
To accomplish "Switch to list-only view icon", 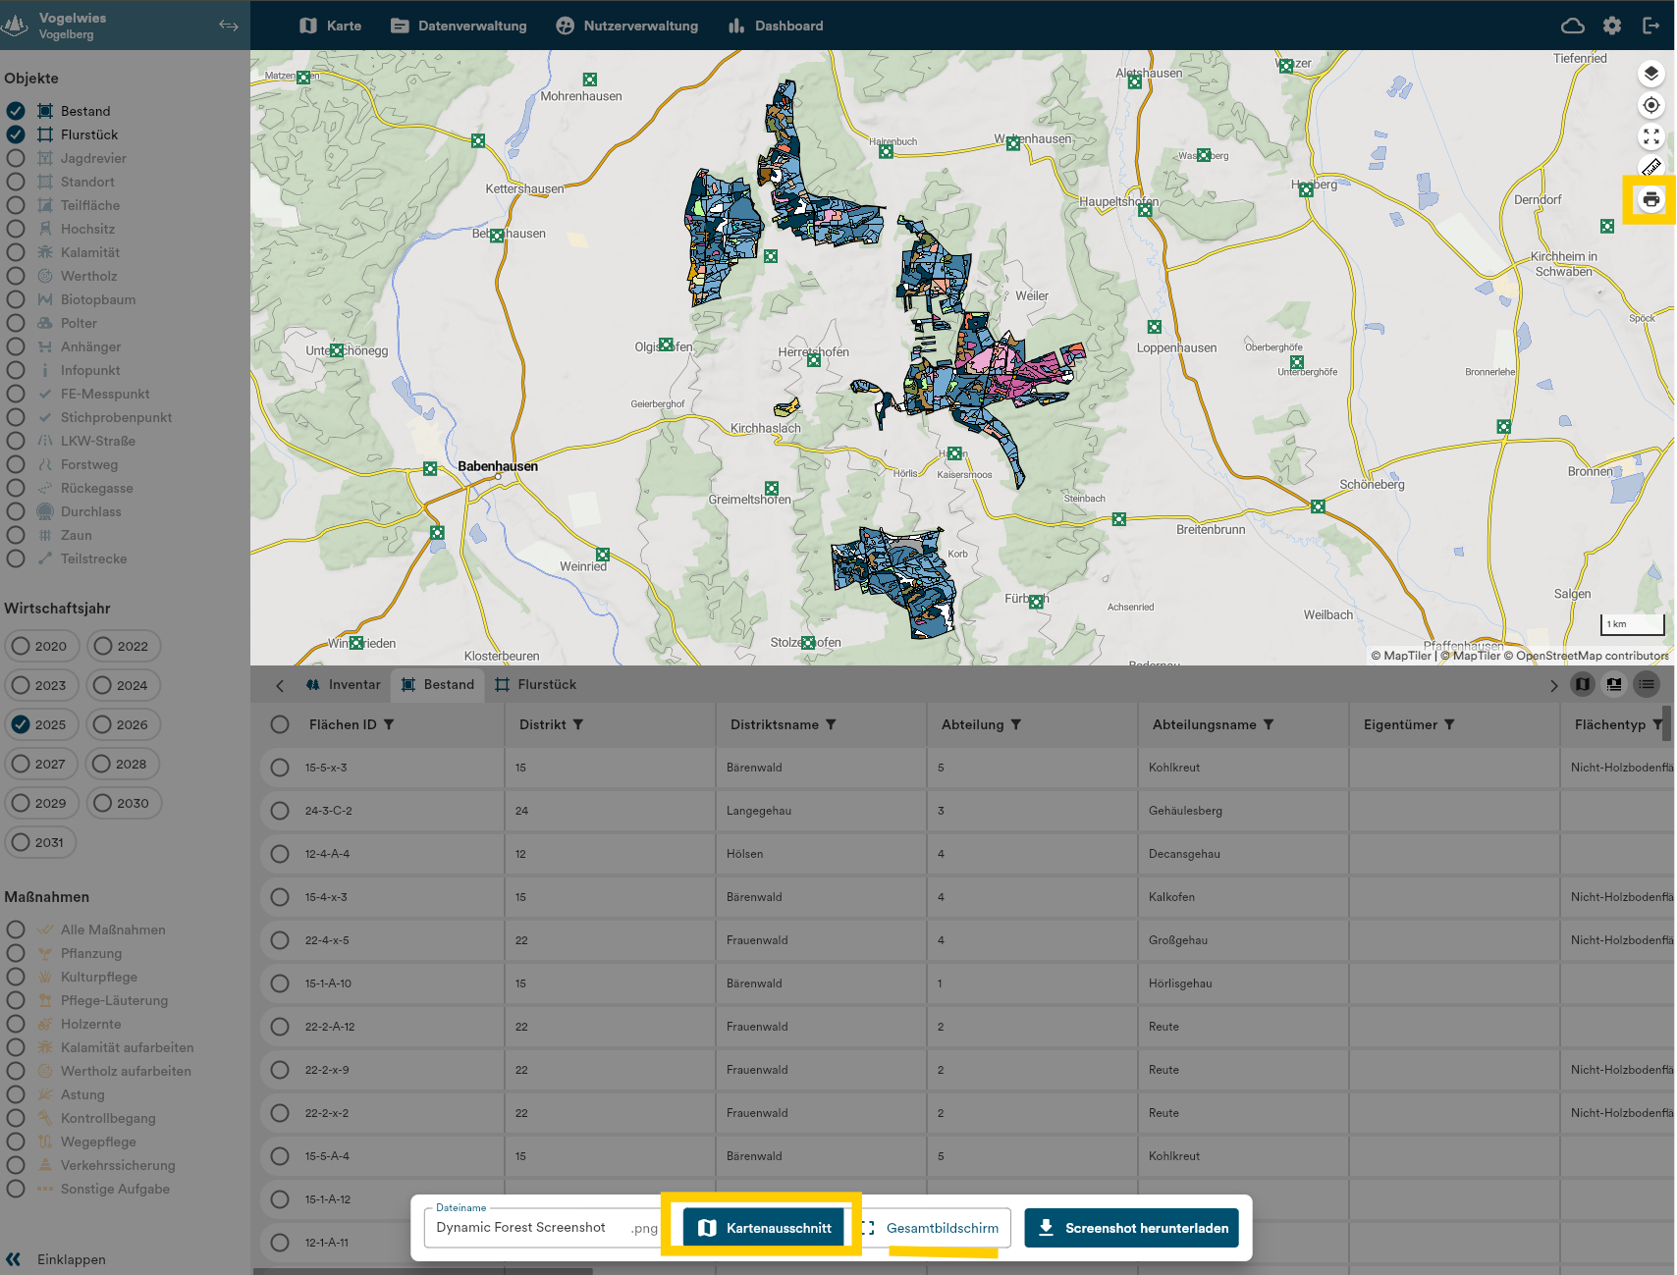I will coord(1647,684).
